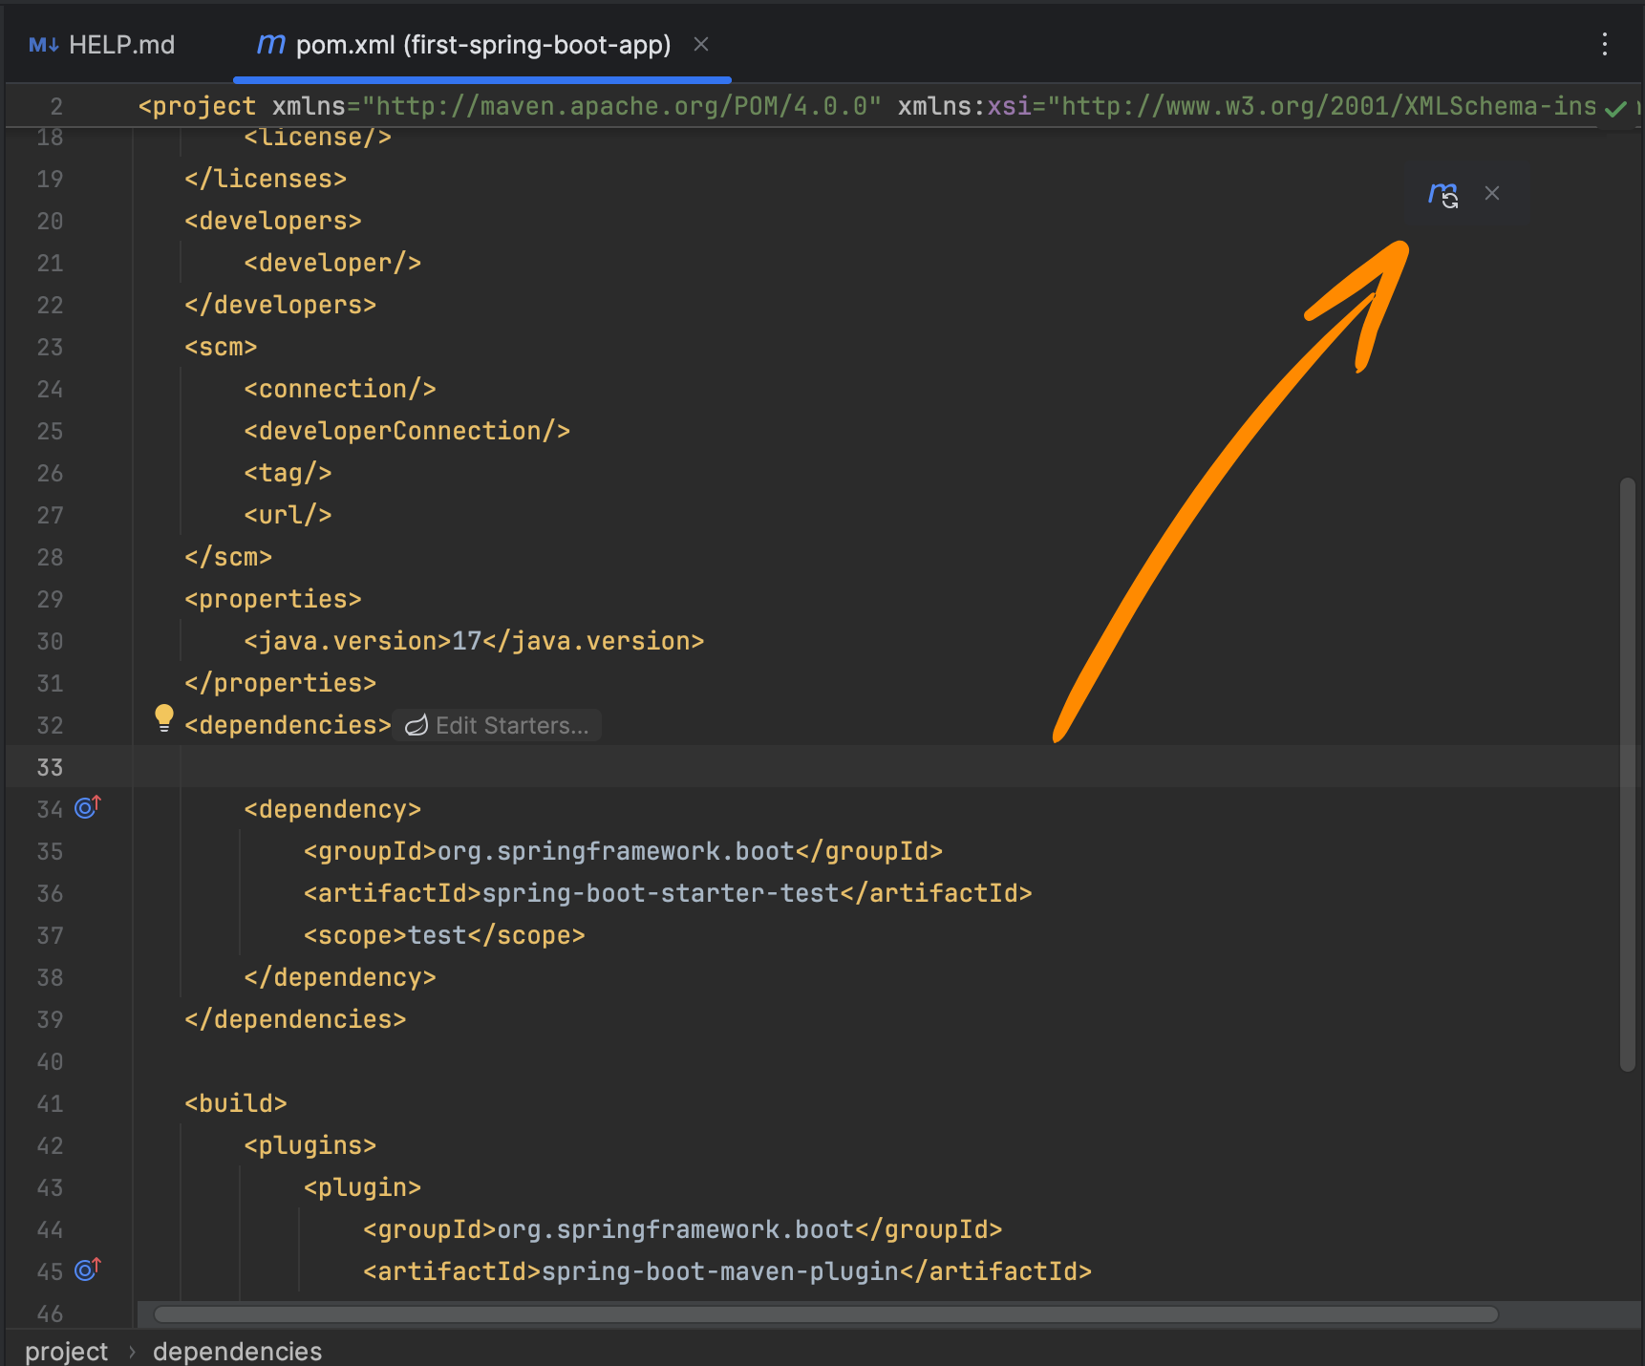Click the <developers> opening tag on line 20
Viewport: 1645px width, 1366px height.
point(273,221)
